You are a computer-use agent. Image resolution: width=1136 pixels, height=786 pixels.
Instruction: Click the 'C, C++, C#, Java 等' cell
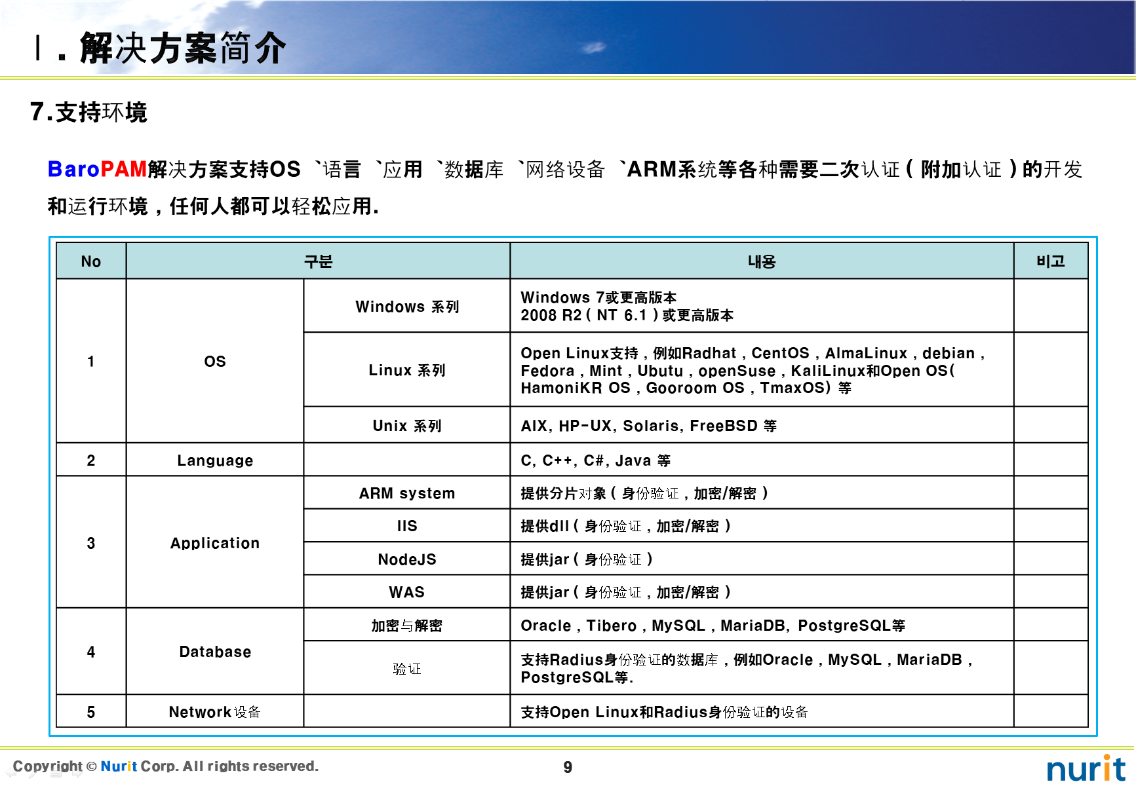(x=762, y=460)
